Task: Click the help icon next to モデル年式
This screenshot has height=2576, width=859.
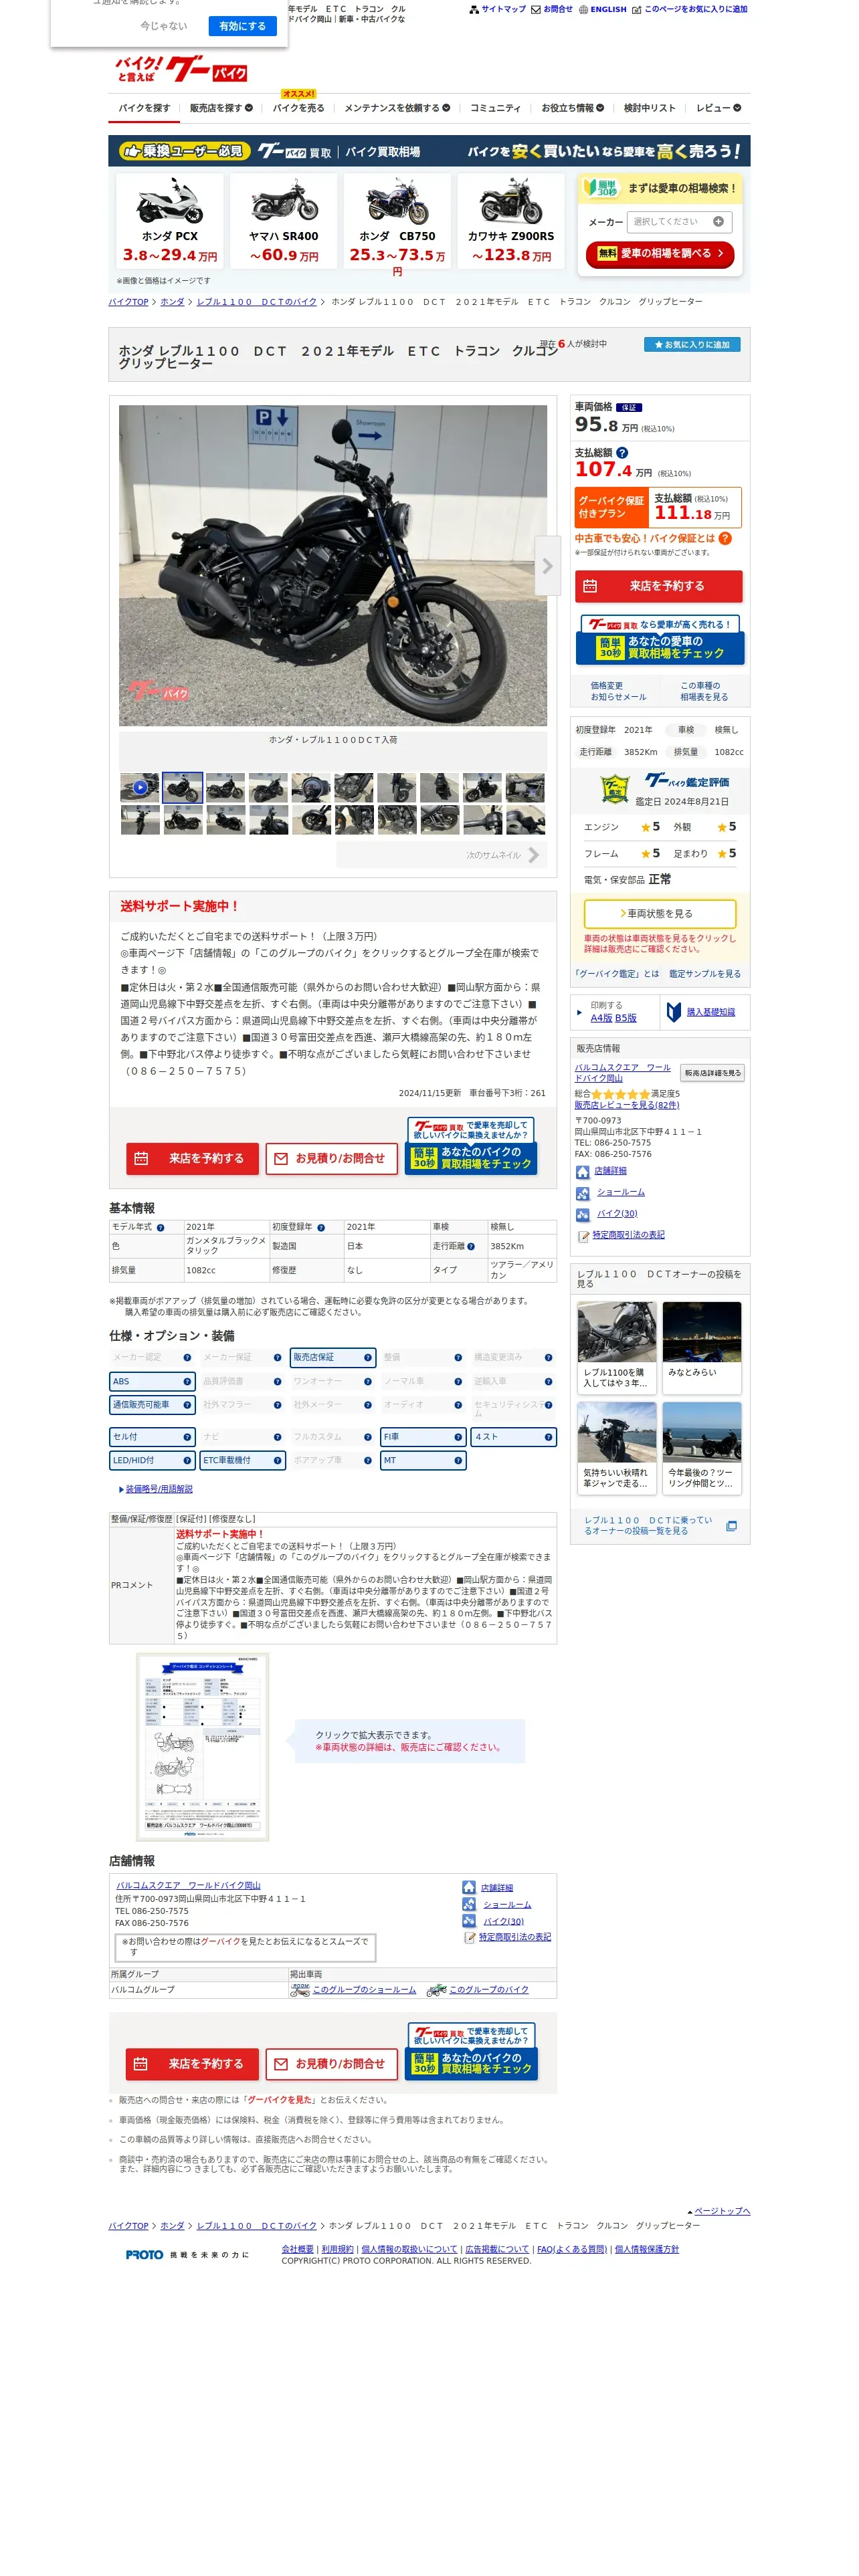Action: (160, 1227)
